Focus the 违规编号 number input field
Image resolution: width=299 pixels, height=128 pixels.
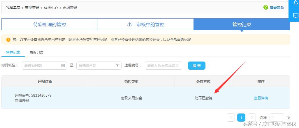pyautogui.click(x=163, y=66)
